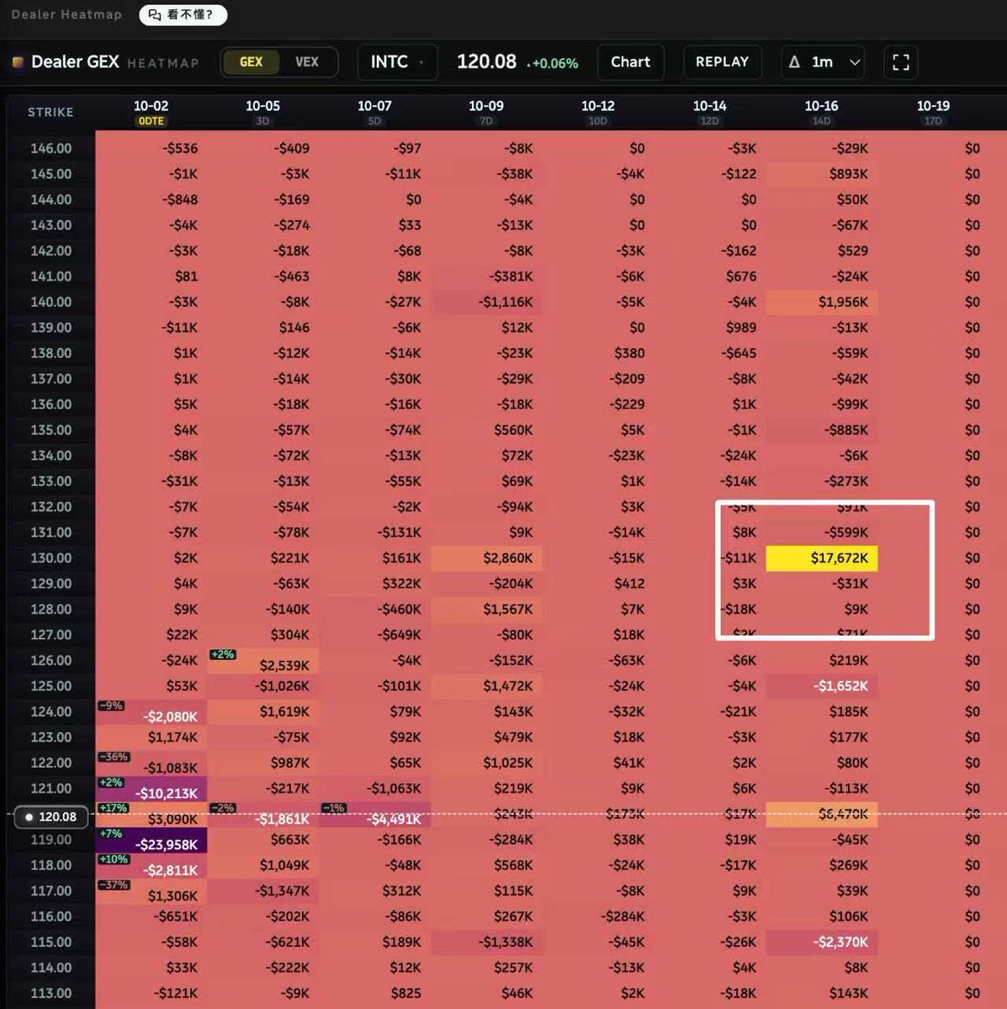Click the -$2,370K cell at strike 115
This screenshot has width=1007, height=1009.
tap(822, 943)
